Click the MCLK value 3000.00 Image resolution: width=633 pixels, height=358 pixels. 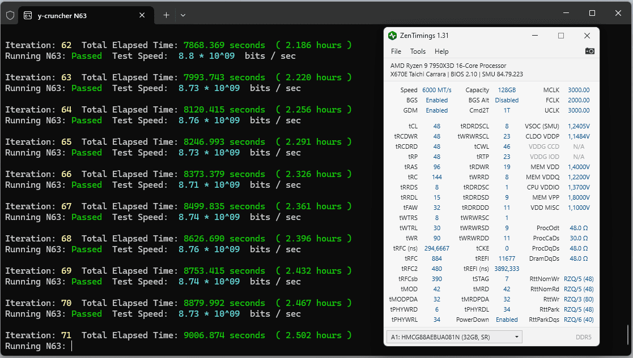(x=579, y=90)
